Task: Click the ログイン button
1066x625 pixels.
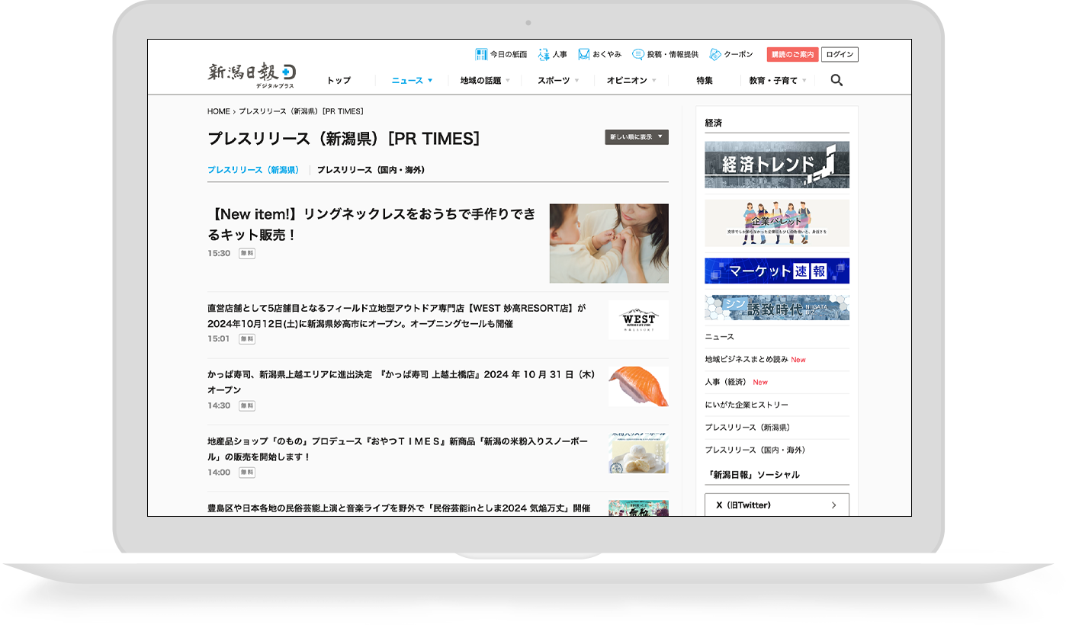Action: point(840,55)
